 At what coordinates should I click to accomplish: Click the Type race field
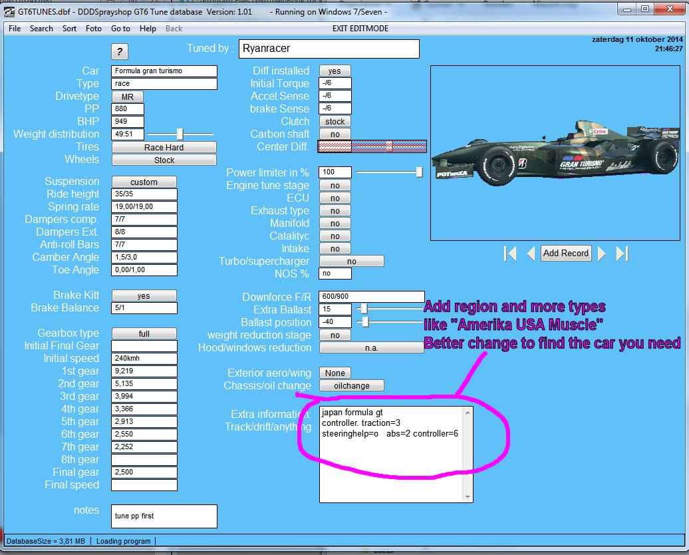[164, 84]
